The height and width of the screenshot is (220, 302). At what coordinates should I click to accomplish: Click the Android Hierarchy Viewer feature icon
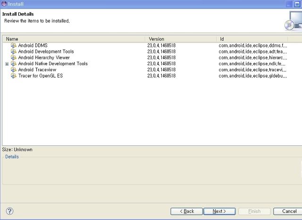[x=14, y=58]
